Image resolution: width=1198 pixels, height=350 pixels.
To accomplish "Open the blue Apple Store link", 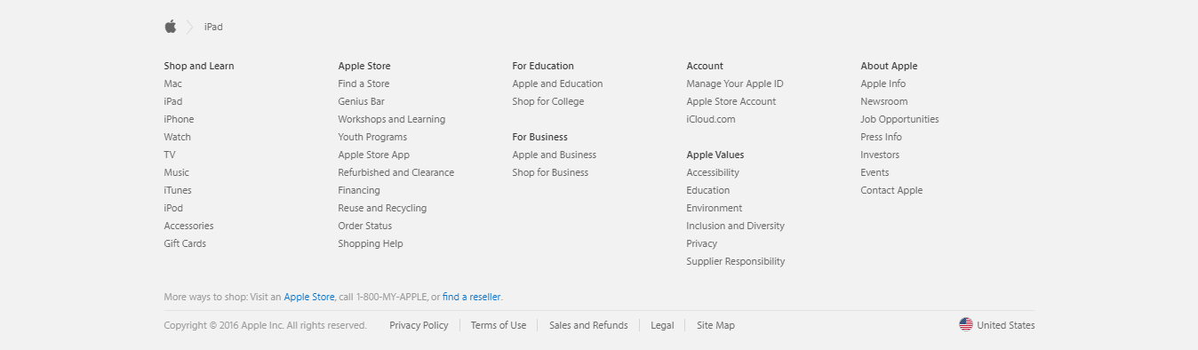I will (x=309, y=297).
